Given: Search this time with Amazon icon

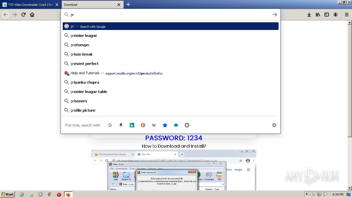Looking at the screenshot, I should (x=121, y=125).
